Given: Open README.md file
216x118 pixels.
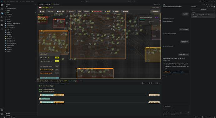Looking at the screenshot, I should (x=10, y=42).
